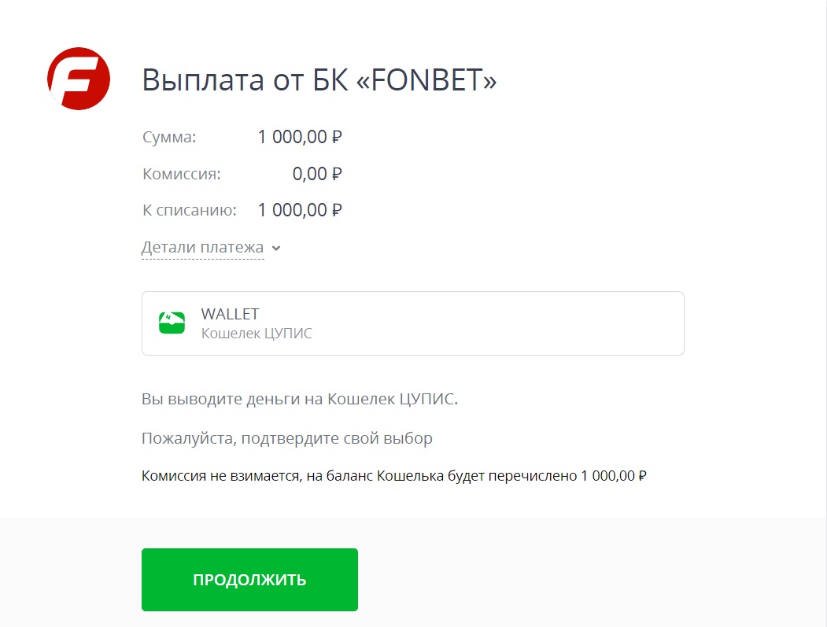
Task: Click the 1 000,00 ₽ amount in the commission notice
Action: (x=614, y=476)
